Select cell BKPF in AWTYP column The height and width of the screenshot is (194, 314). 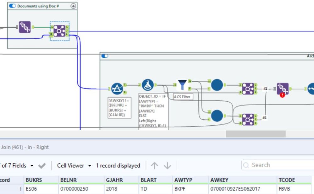(x=191, y=189)
